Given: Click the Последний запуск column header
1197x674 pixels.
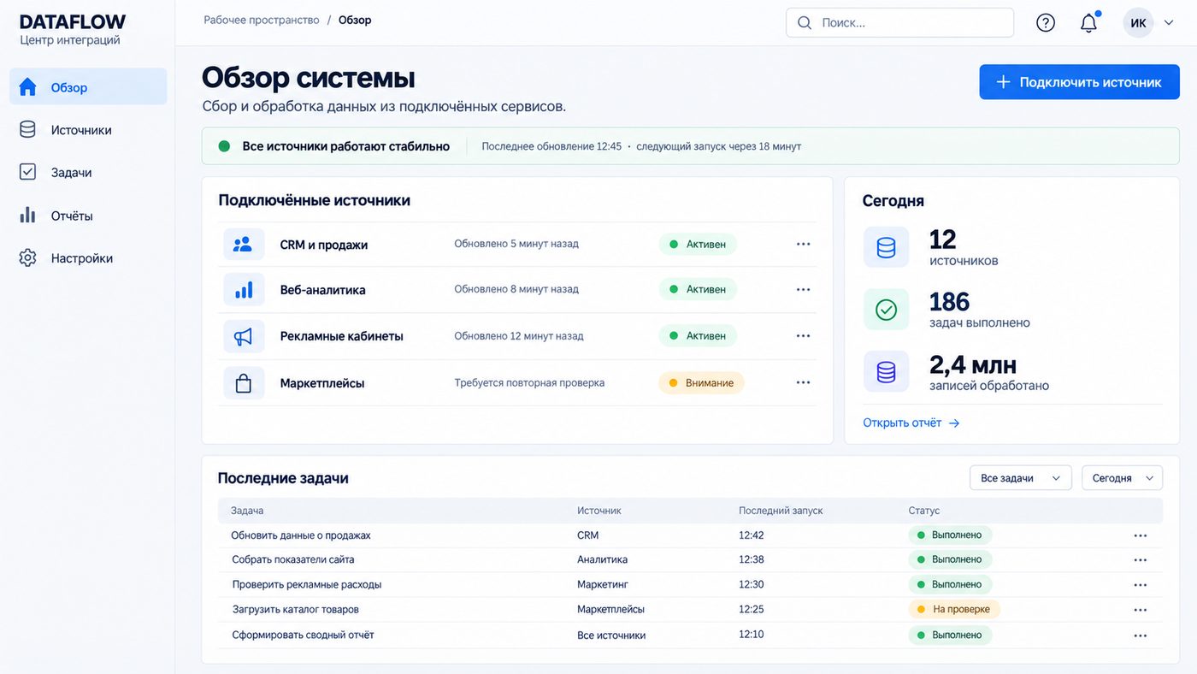Looking at the screenshot, I should (x=781, y=511).
